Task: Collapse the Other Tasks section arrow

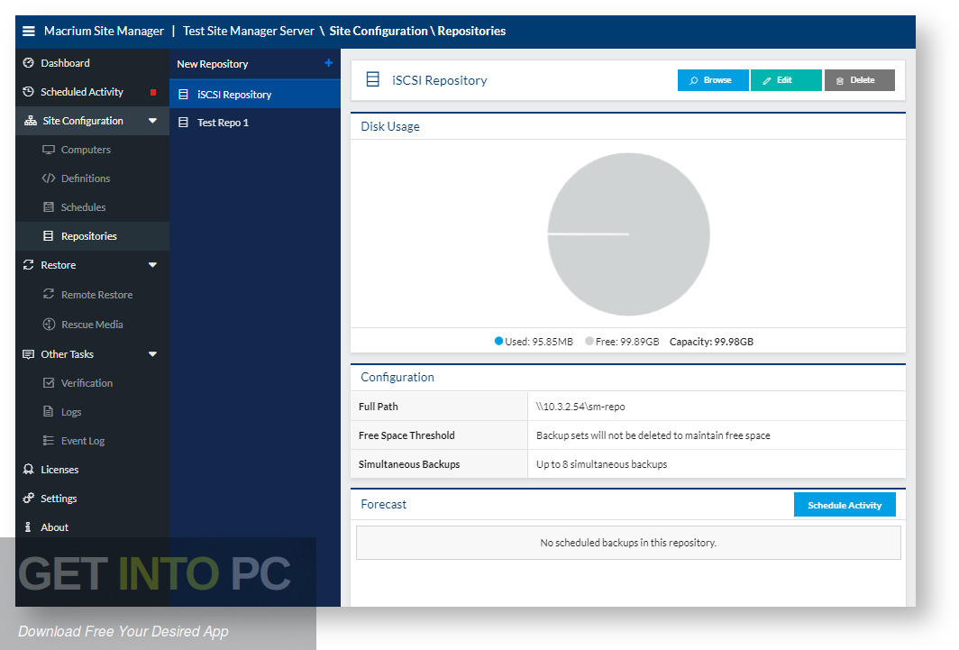Action: click(x=153, y=354)
